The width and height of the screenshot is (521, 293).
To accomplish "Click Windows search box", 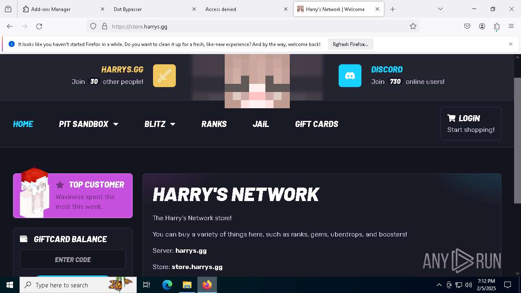I will (78, 285).
